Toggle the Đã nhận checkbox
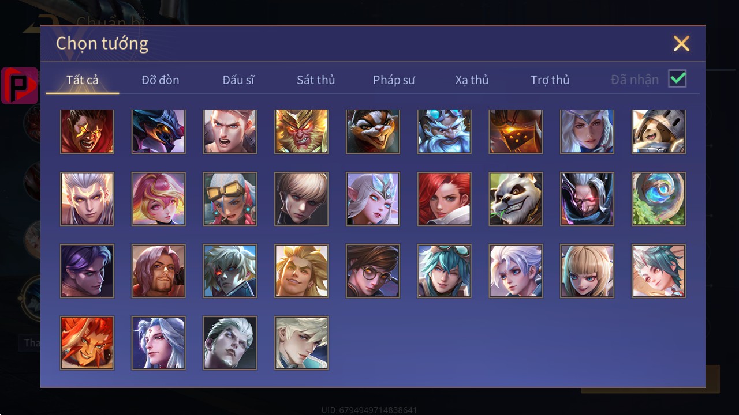739x415 pixels. click(677, 78)
